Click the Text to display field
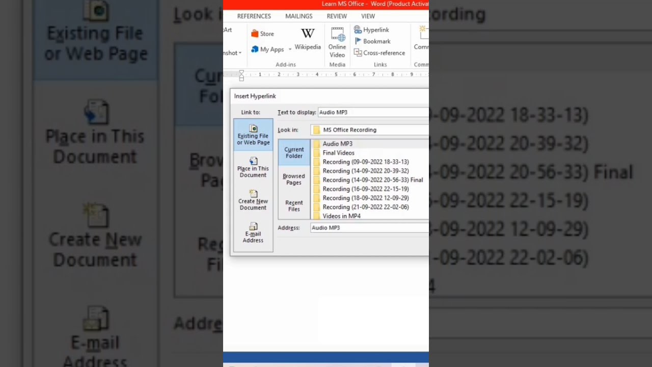Image resolution: width=652 pixels, height=367 pixels. point(373,112)
